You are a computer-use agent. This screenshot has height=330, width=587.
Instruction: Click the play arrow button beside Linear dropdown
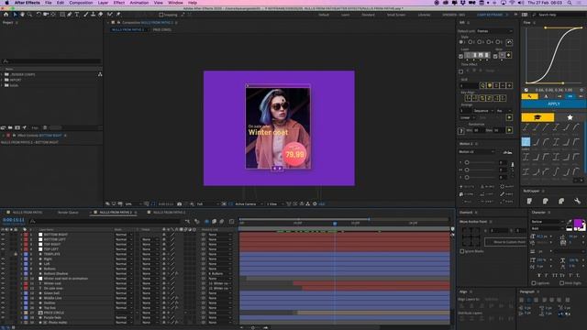coord(509,117)
